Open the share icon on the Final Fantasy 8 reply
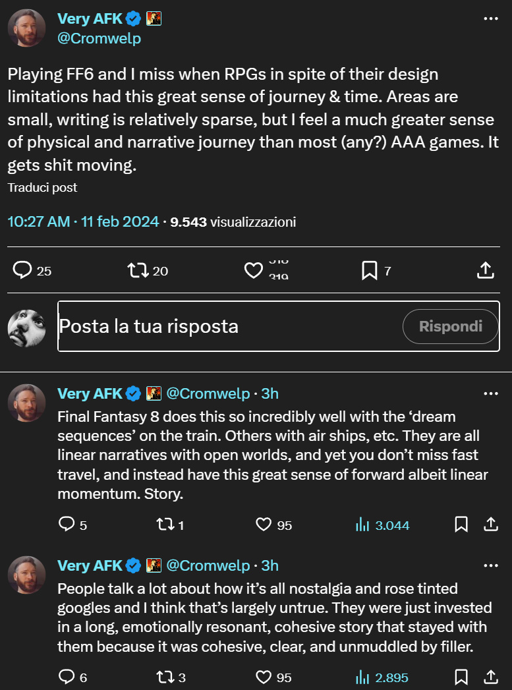This screenshot has height=690, width=512. pos(491,524)
